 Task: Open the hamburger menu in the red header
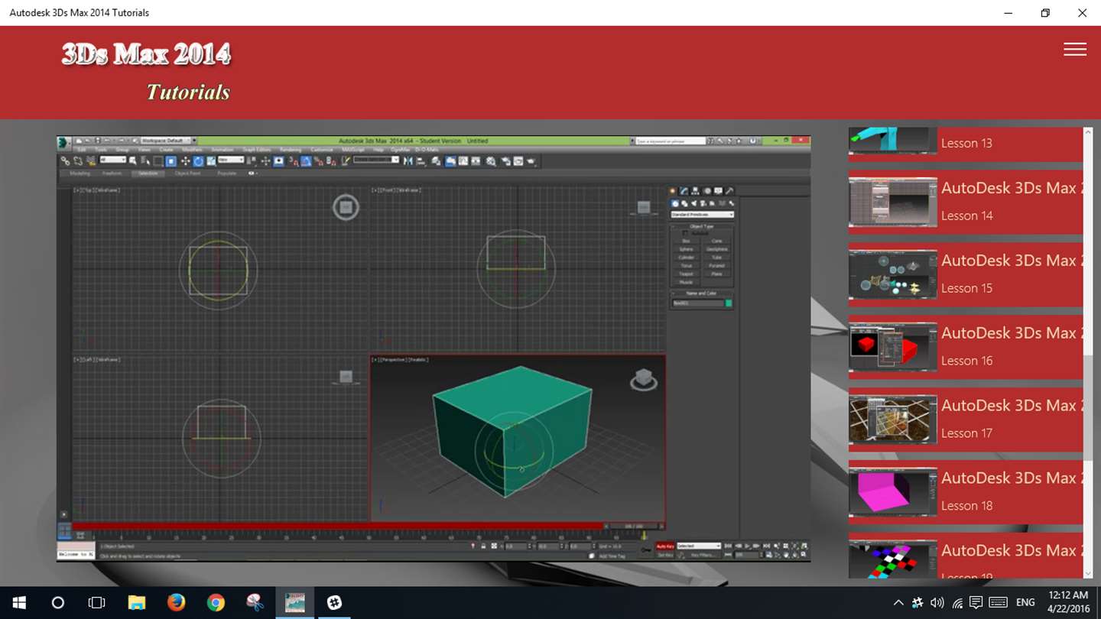(1074, 49)
